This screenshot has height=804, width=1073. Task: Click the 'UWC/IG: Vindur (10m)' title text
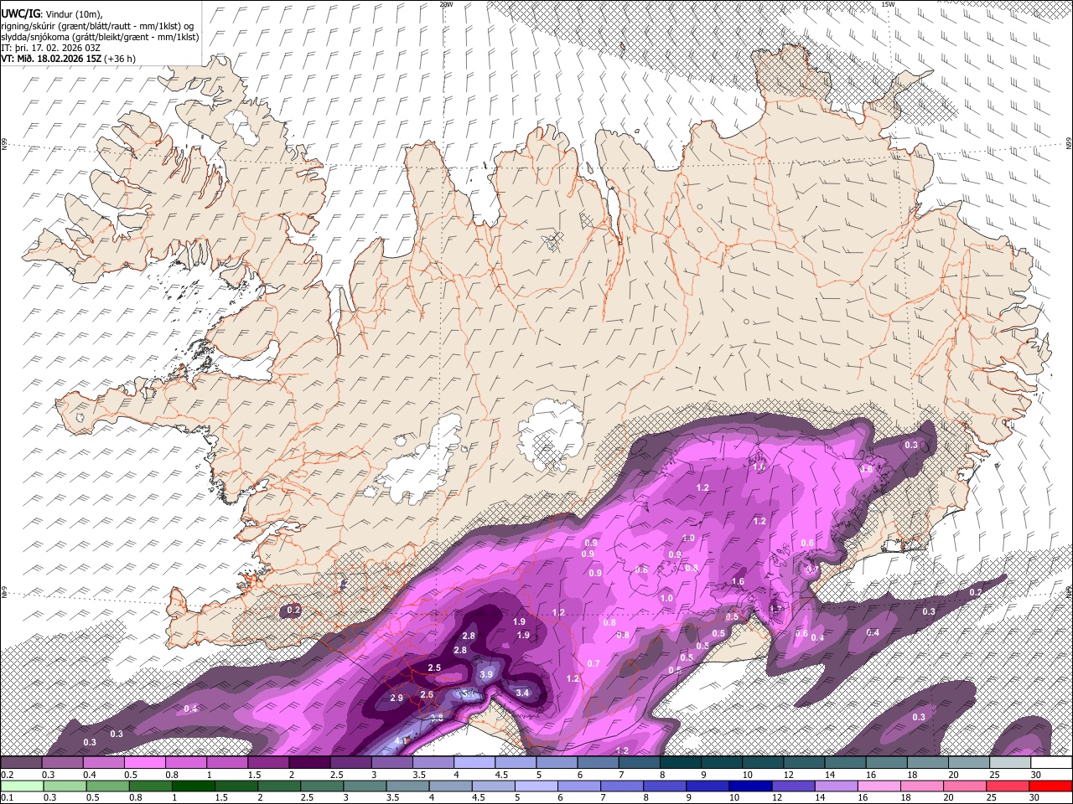tap(52, 13)
